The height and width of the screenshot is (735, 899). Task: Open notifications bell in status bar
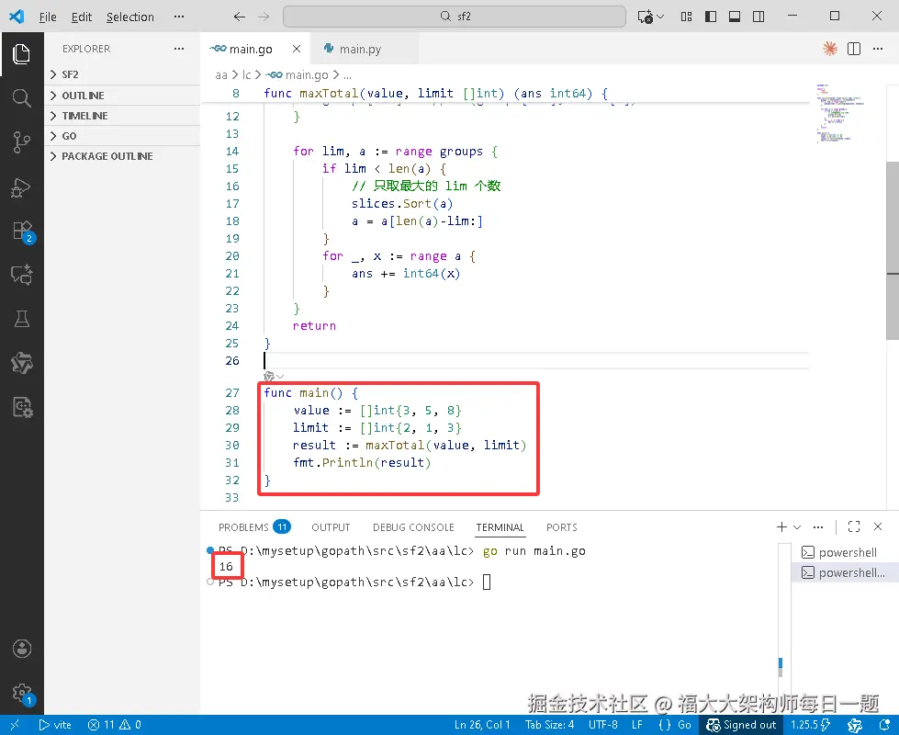884,725
